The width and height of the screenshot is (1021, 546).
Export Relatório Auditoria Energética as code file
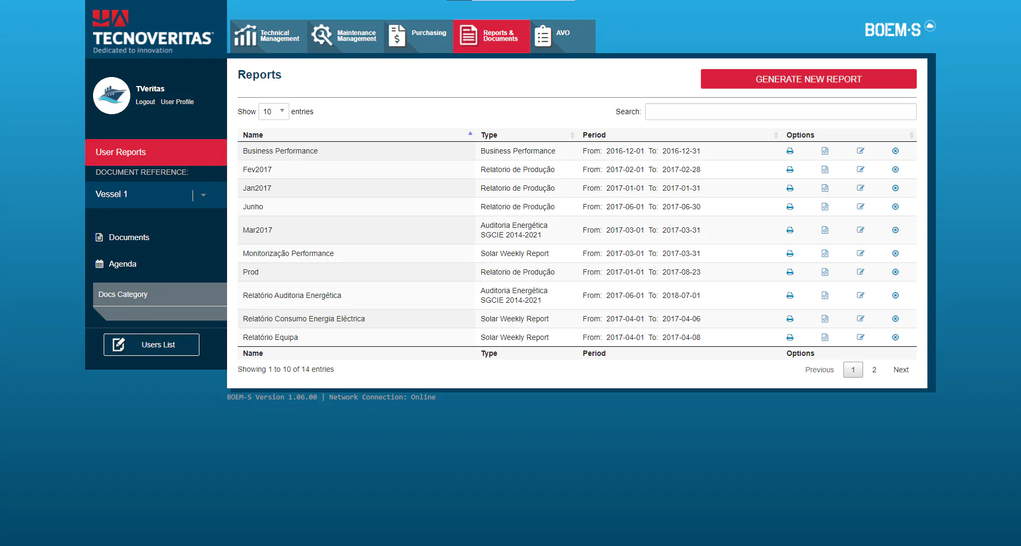click(x=825, y=295)
